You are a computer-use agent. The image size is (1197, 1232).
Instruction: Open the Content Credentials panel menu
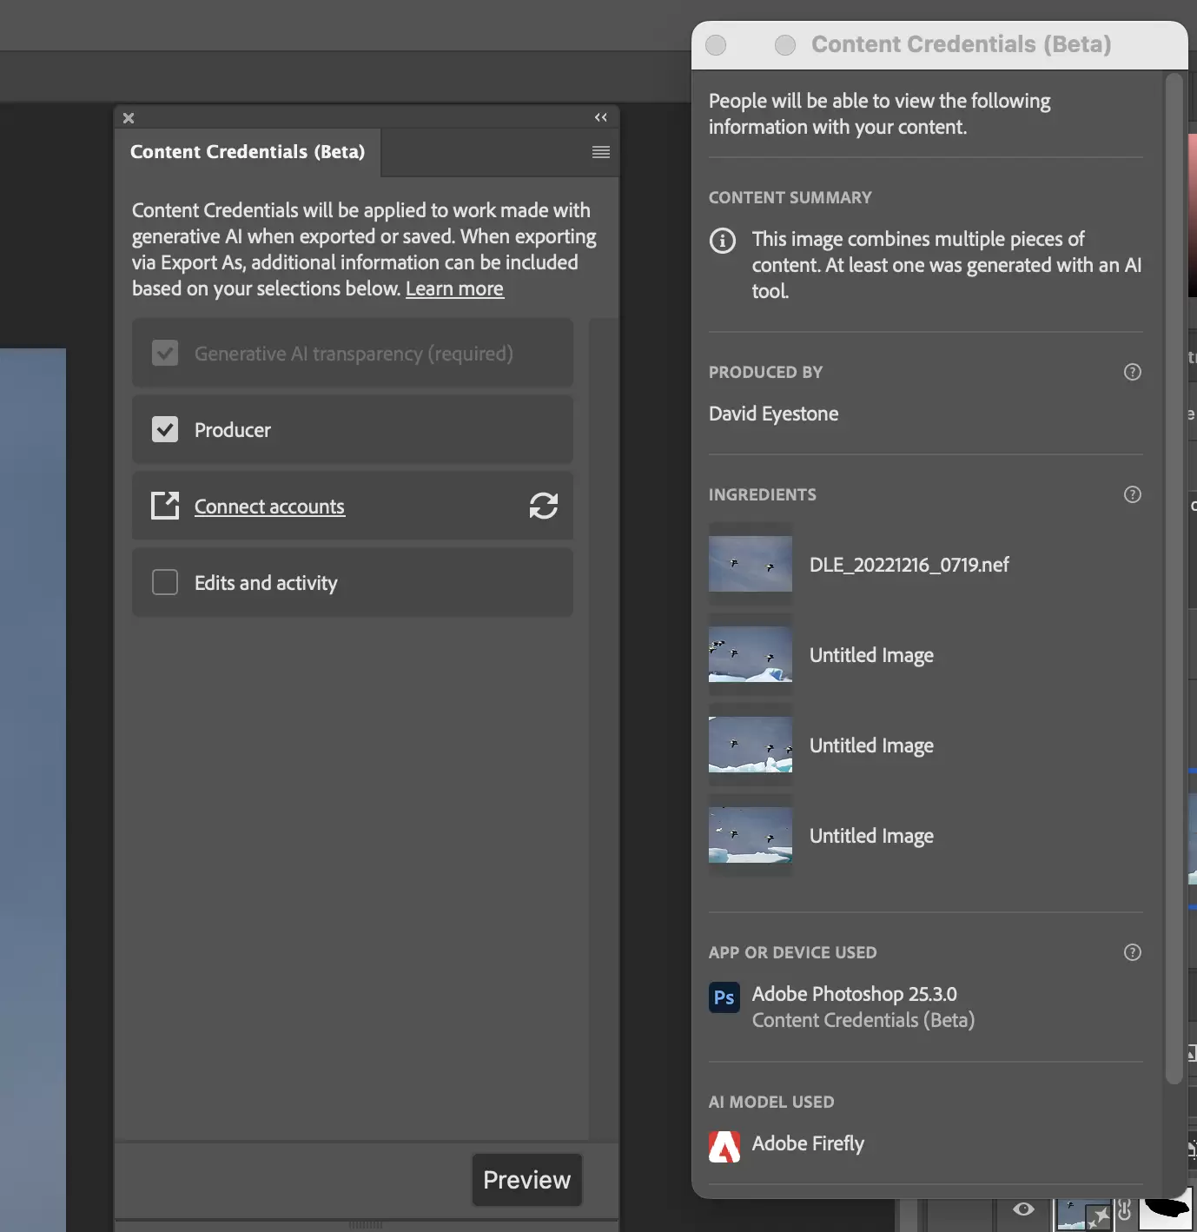click(601, 152)
